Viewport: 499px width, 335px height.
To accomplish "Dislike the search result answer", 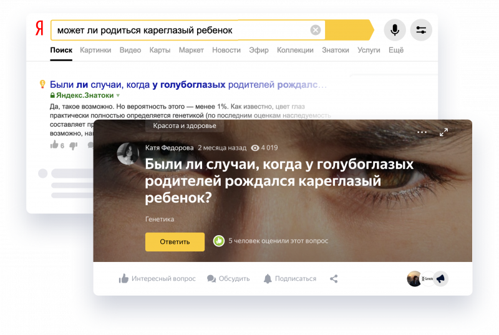I will 73,145.
